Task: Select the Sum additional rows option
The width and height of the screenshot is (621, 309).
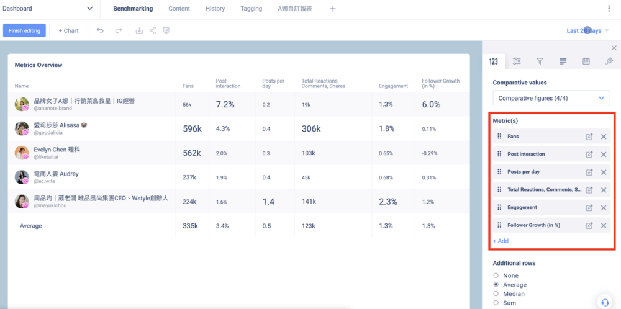Action: (496, 303)
